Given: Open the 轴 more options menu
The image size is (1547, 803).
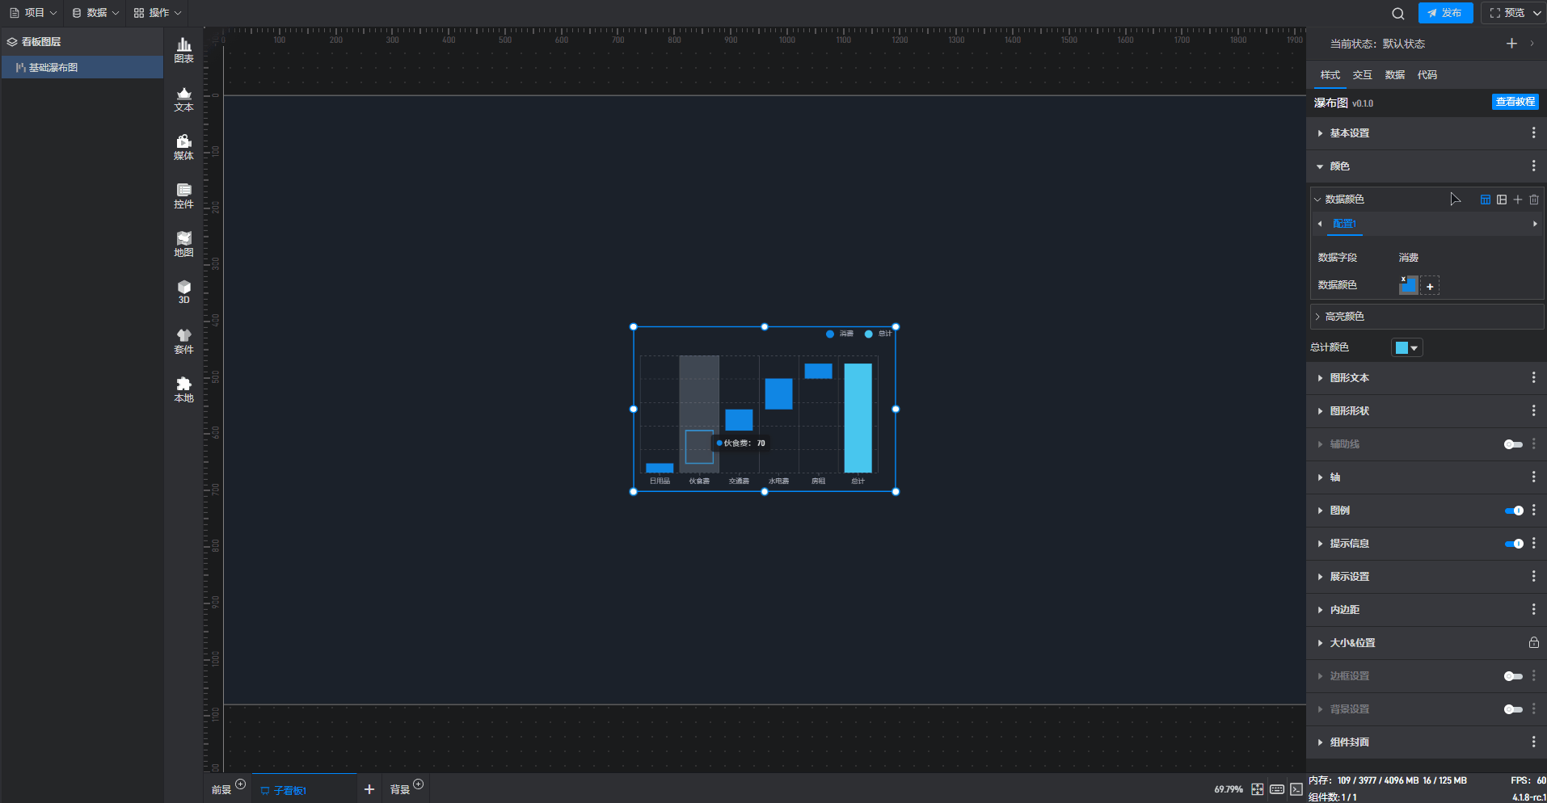Looking at the screenshot, I should pos(1534,477).
